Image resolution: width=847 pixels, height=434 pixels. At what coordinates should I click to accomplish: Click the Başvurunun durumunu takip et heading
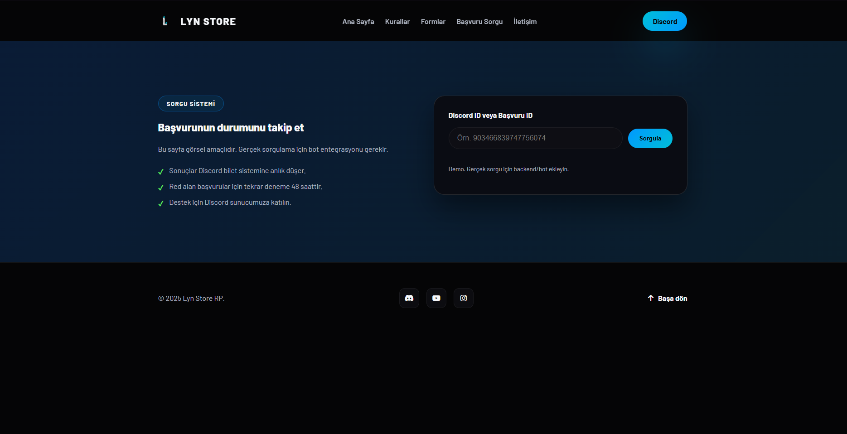[x=231, y=128]
